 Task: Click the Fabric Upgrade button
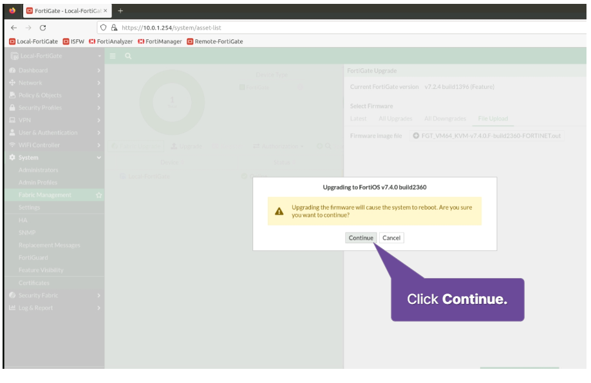click(136, 146)
